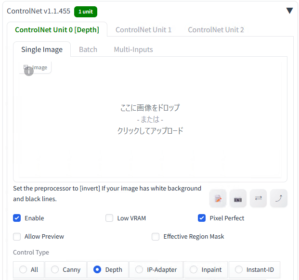Click the green 1 unit badge
299x280 pixels.
(86, 12)
